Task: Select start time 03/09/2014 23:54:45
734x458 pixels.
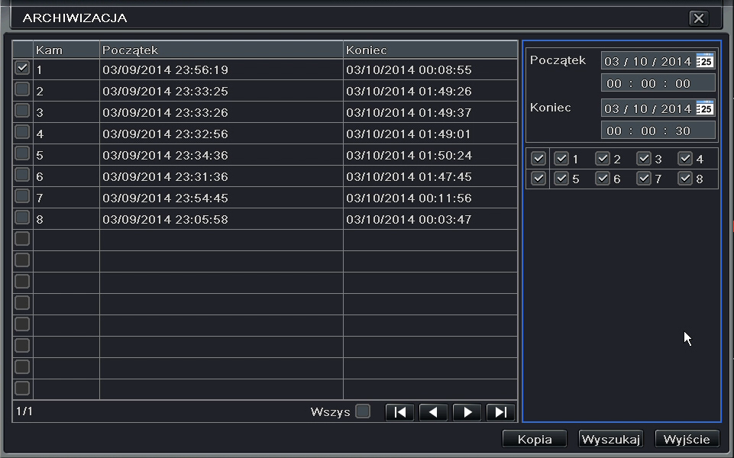Action: click(165, 198)
